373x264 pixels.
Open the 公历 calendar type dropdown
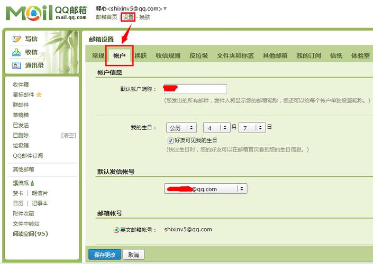181,128
